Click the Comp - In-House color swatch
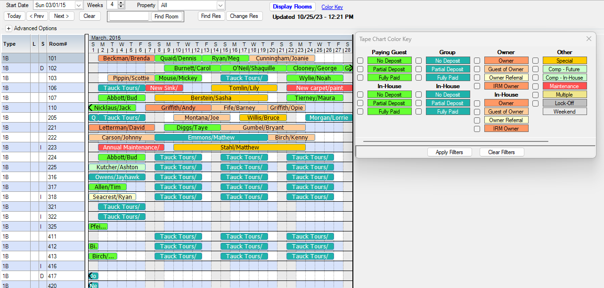Image resolution: width=604 pixels, height=288 pixels. click(564, 78)
